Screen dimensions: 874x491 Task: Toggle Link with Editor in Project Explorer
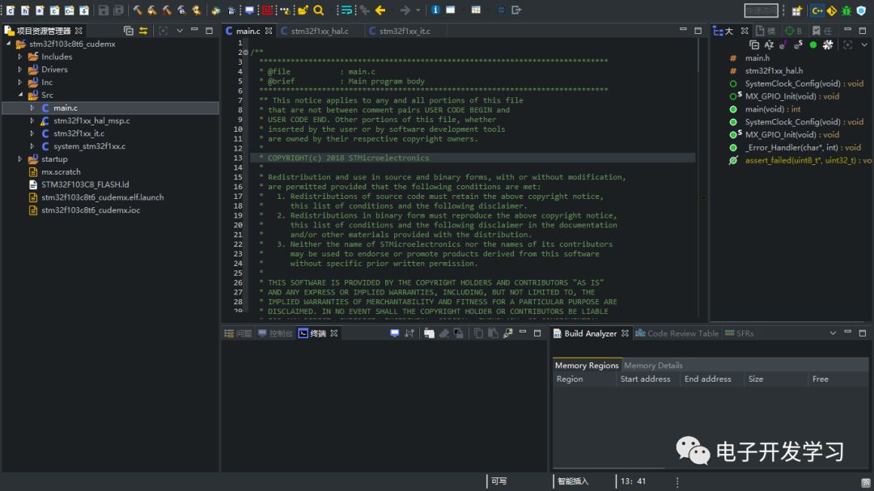[x=143, y=31]
